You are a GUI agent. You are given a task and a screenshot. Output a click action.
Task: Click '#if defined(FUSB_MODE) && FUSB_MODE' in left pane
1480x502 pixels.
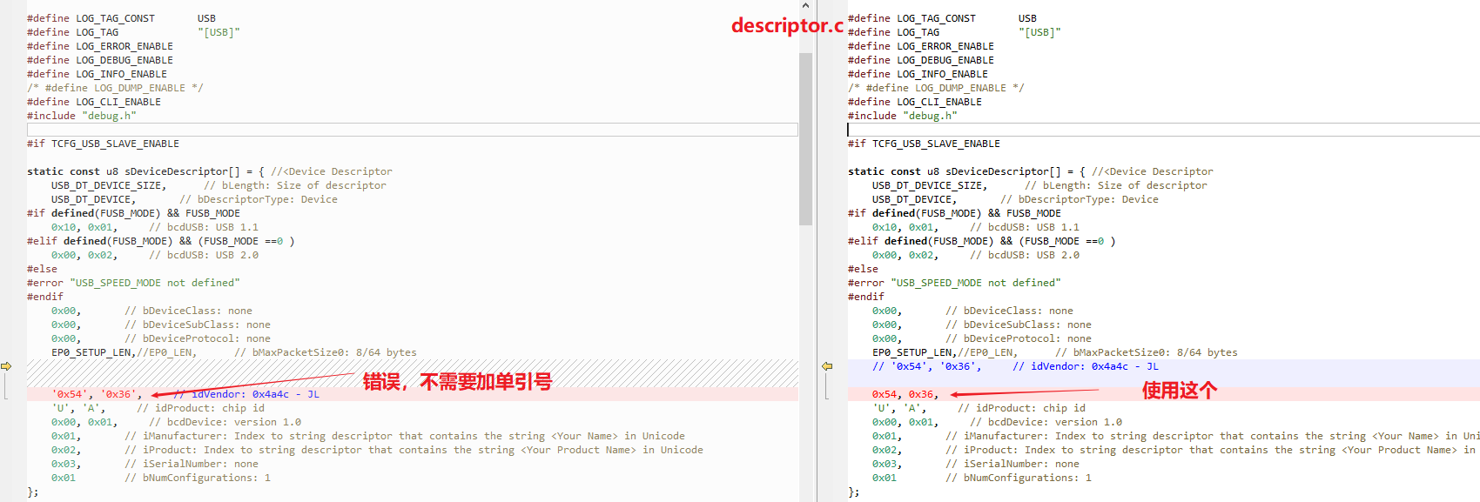pos(133,213)
